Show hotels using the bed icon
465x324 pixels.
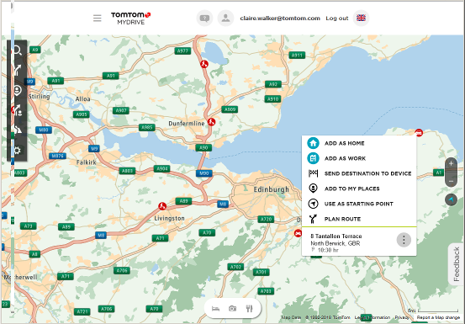pyautogui.click(x=215, y=309)
